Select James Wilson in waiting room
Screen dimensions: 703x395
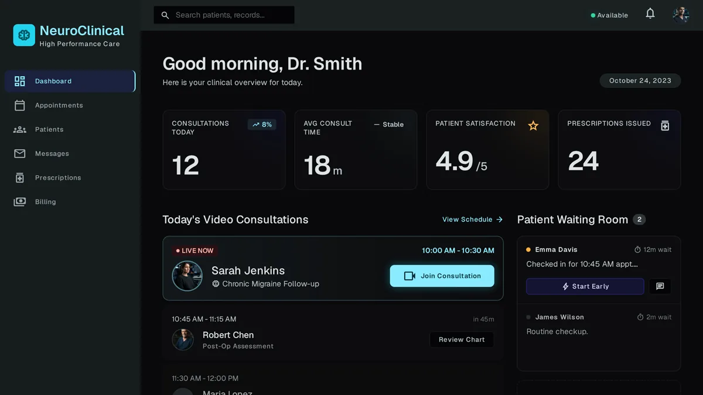(x=559, y=317)
